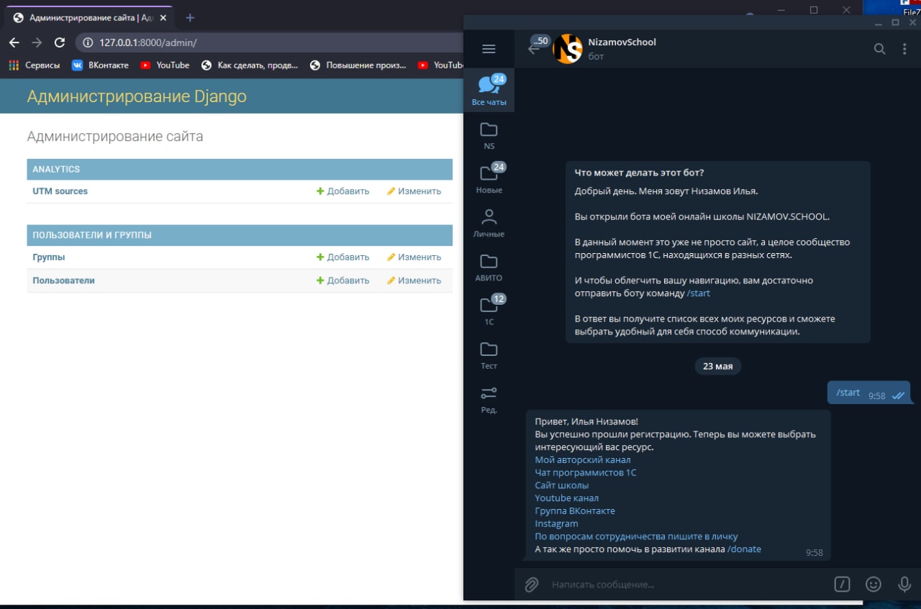
Task: Open the three-dot chat options menu
Action: [x=904, y=49]
